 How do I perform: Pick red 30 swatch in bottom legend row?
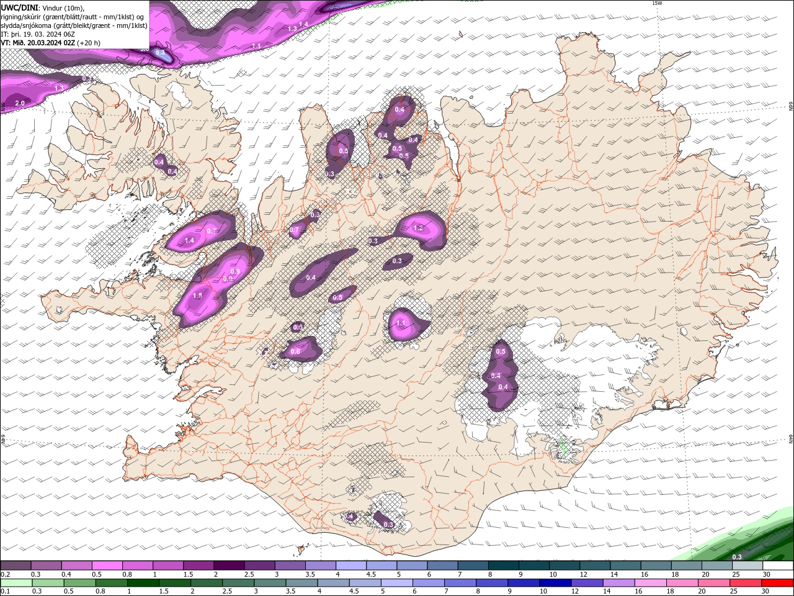(x=777, y=583)
